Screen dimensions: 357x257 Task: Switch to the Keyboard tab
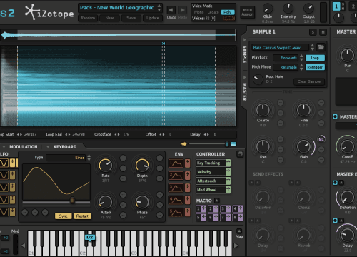pyautogui.click(x=65, y=147)
